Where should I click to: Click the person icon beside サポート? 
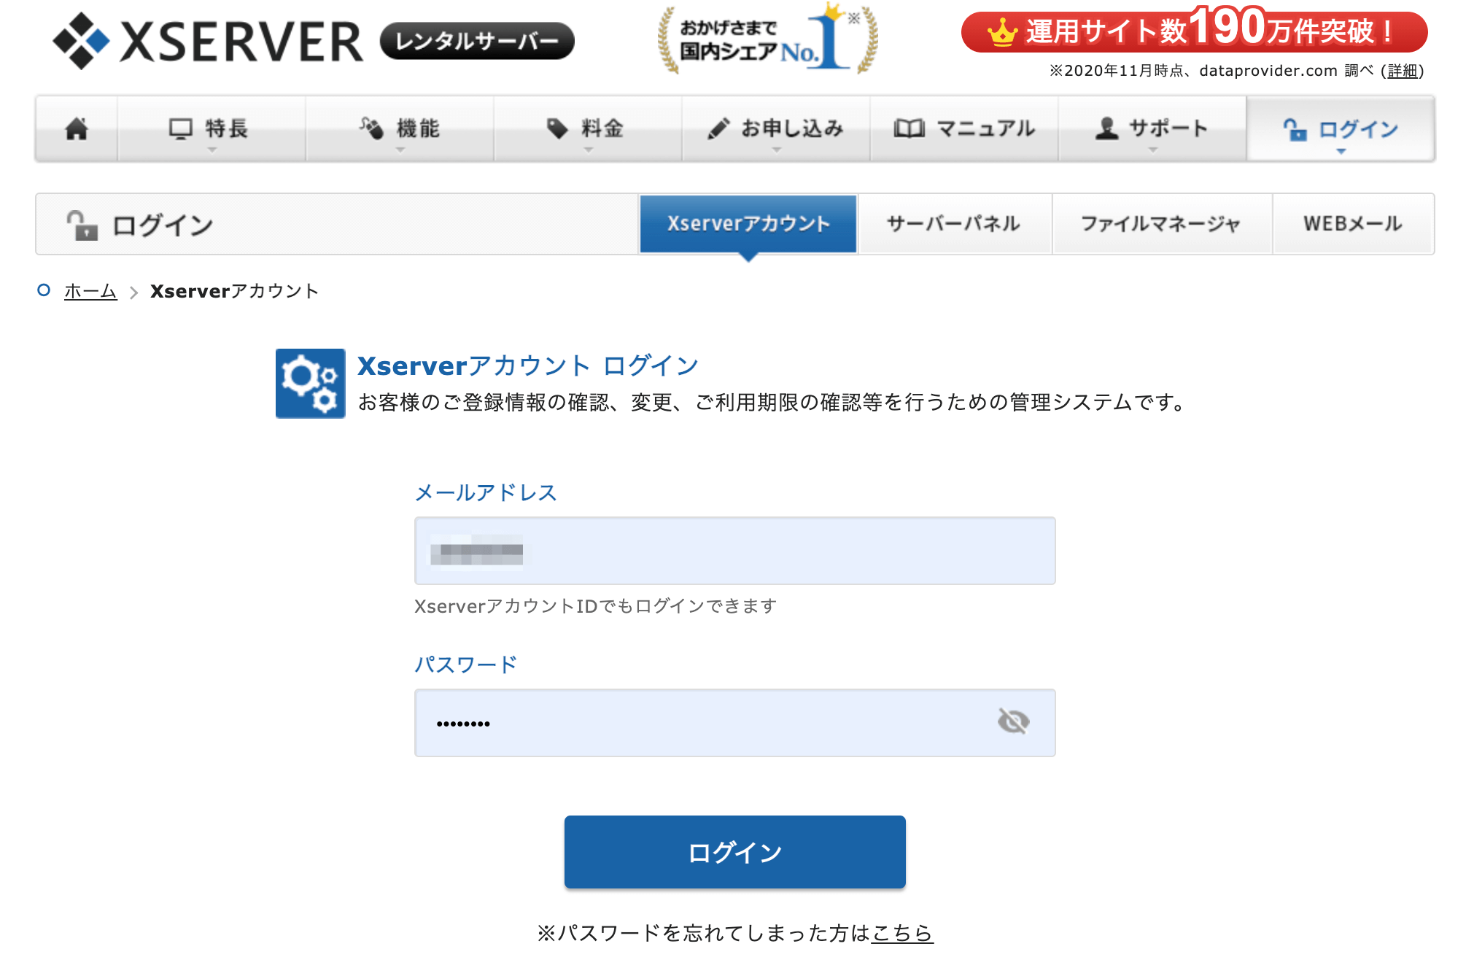click(x=1106, y=128)
